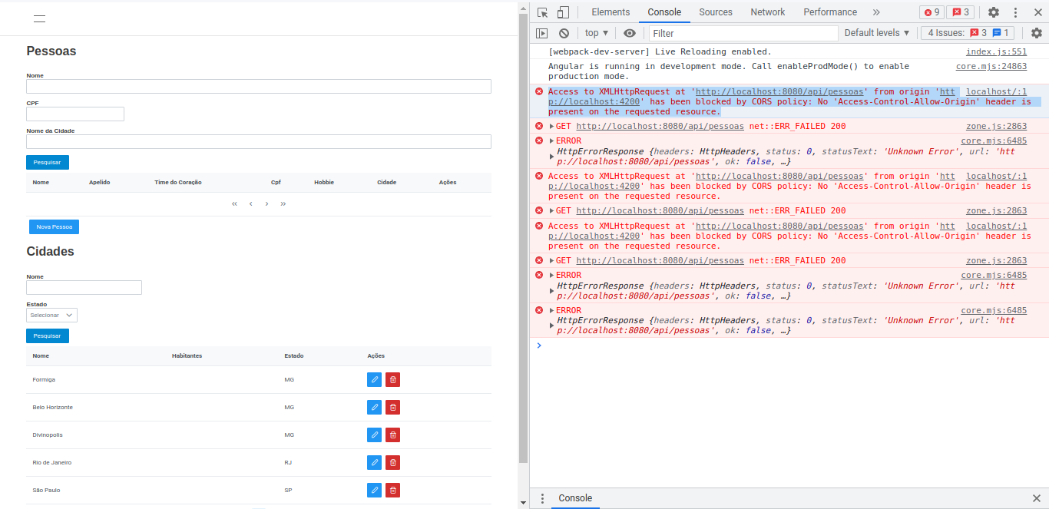Focus the Nome da Cidade input field
This screenshot has height=509, width=1049.
coord(259,141)
